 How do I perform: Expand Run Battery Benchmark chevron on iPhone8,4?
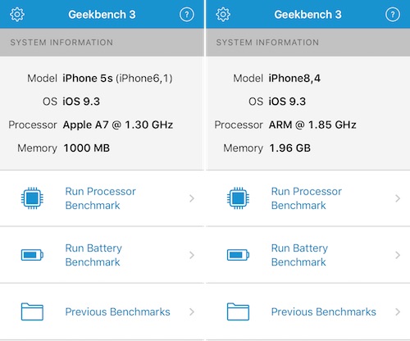[x=398, y=255]
